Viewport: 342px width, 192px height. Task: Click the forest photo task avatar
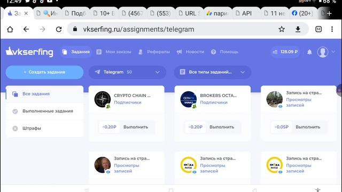click(274, 99)
